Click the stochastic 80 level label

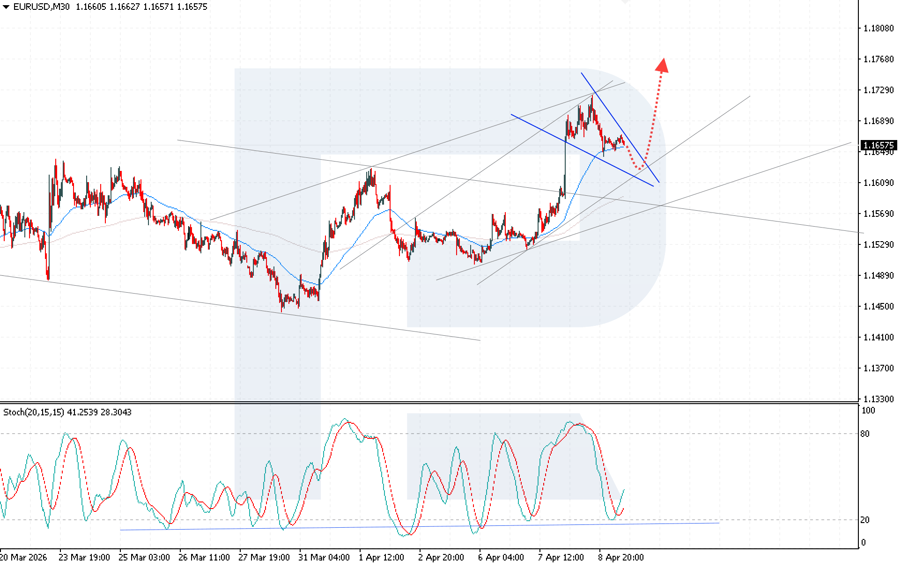[x=865, y=434]
